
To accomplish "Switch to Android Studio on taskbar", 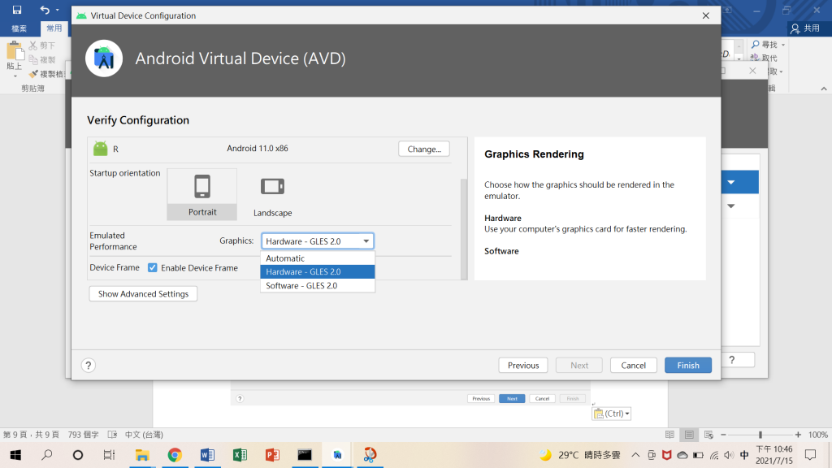I will tap(337, 455).
